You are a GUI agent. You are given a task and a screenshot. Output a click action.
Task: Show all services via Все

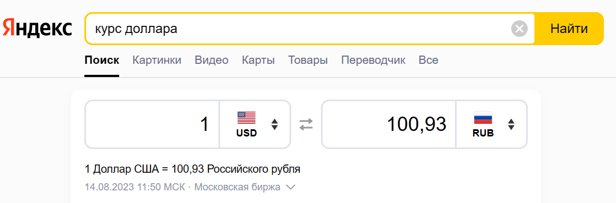click(428, 61)
